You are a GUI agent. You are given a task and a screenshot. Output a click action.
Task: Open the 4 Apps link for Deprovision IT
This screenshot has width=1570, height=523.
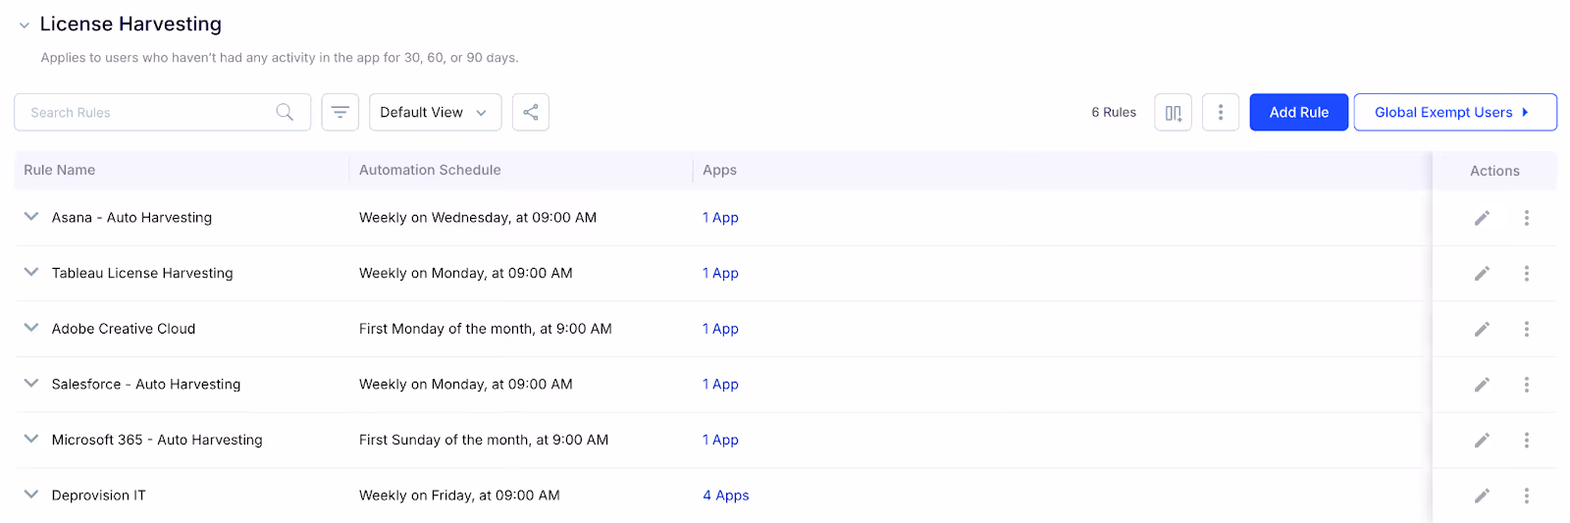point(726,496)
